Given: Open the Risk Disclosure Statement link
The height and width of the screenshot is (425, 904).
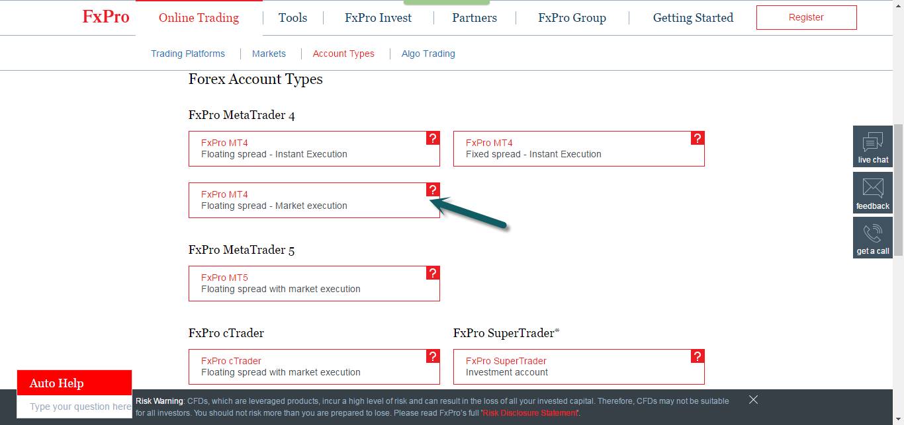Looking at the screenshot, I should [530, 413].
